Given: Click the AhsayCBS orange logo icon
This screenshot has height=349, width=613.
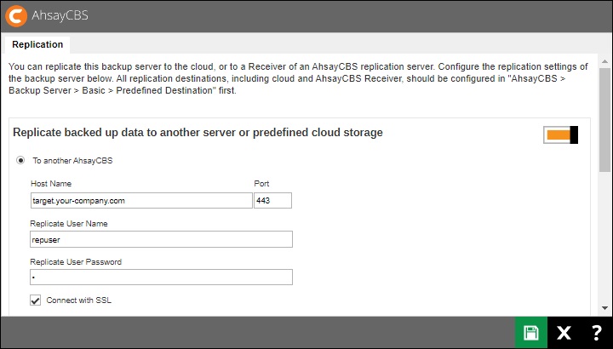Looking at the screenshot, I should click(15, 15).
